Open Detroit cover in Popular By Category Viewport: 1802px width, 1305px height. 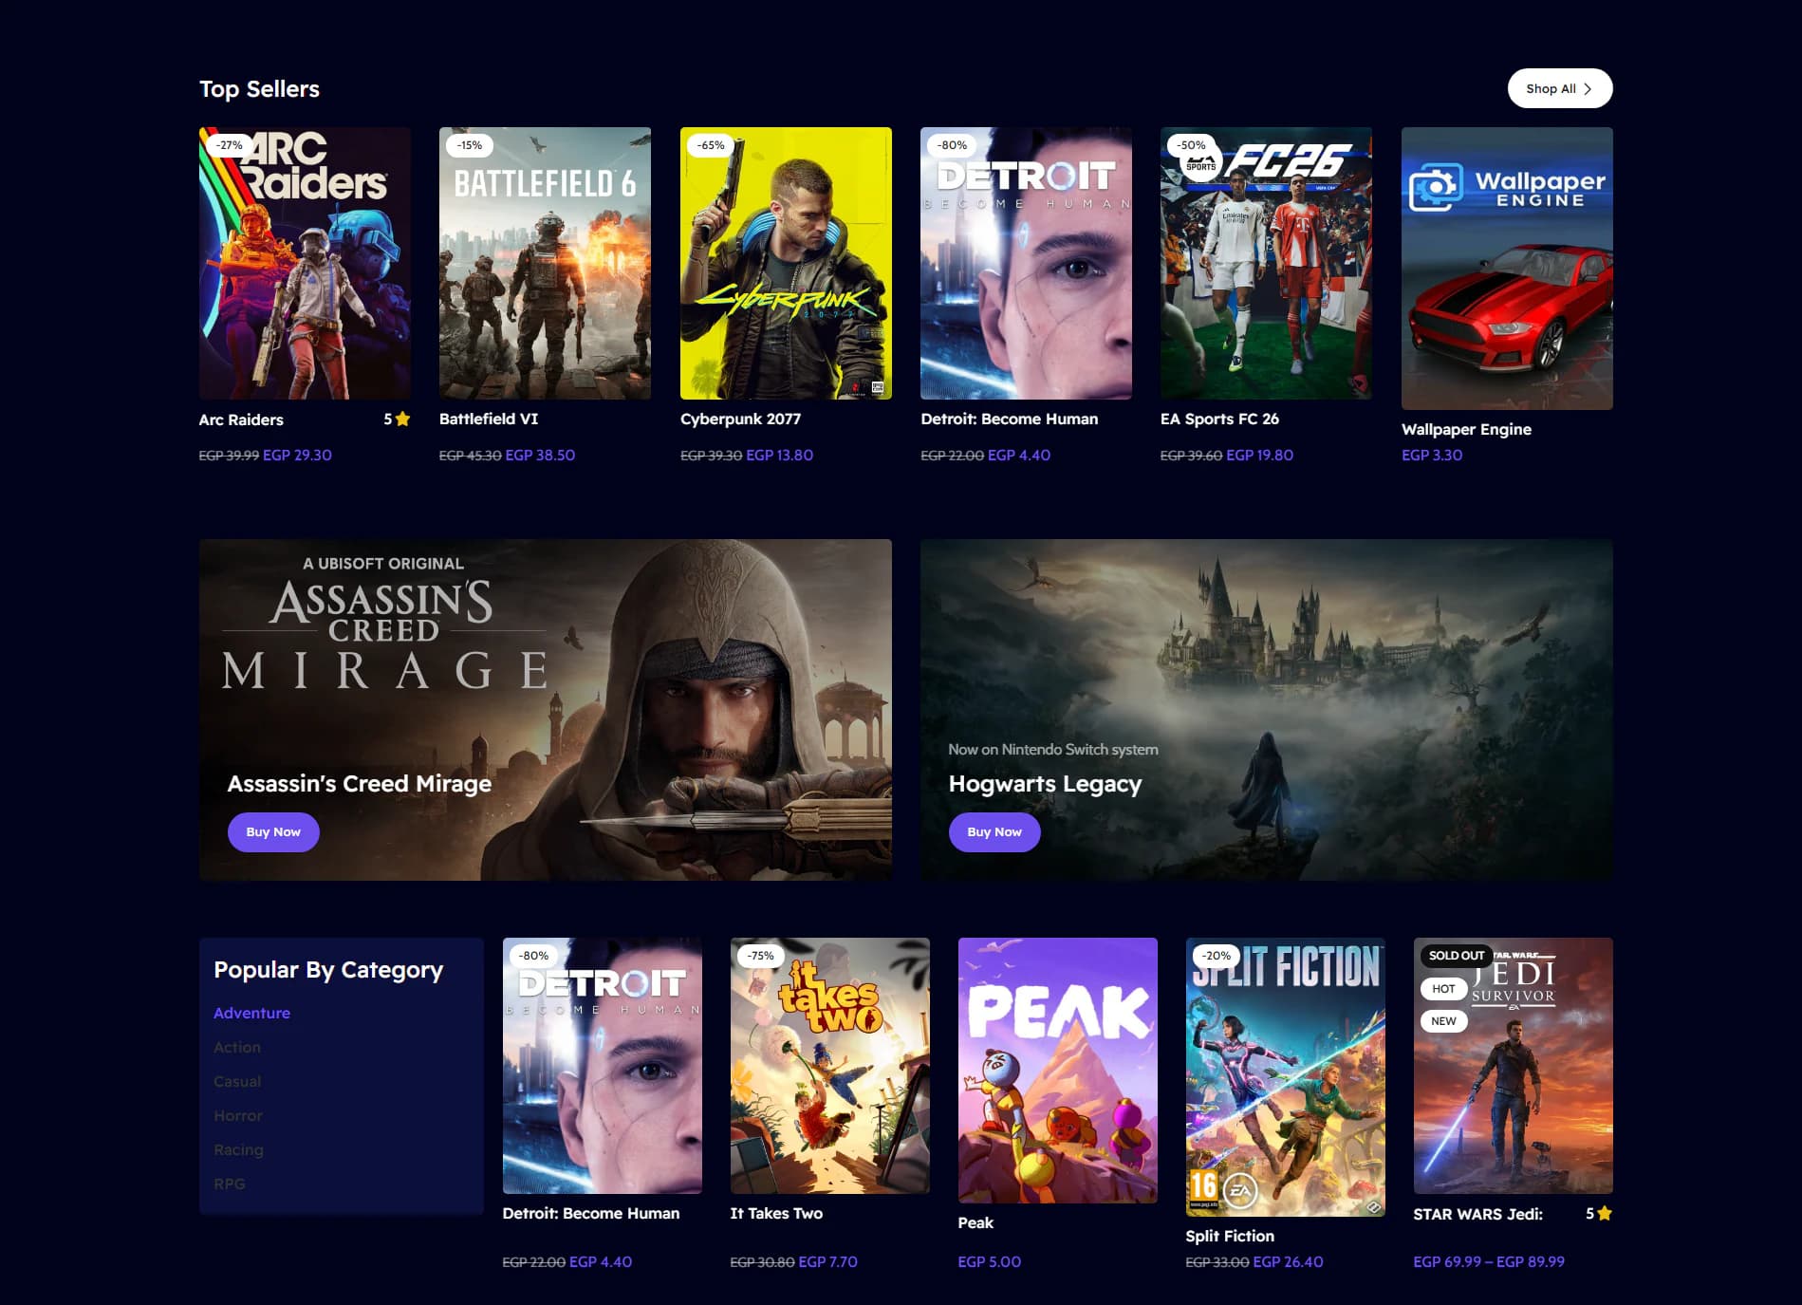(x=602, y=1066)
